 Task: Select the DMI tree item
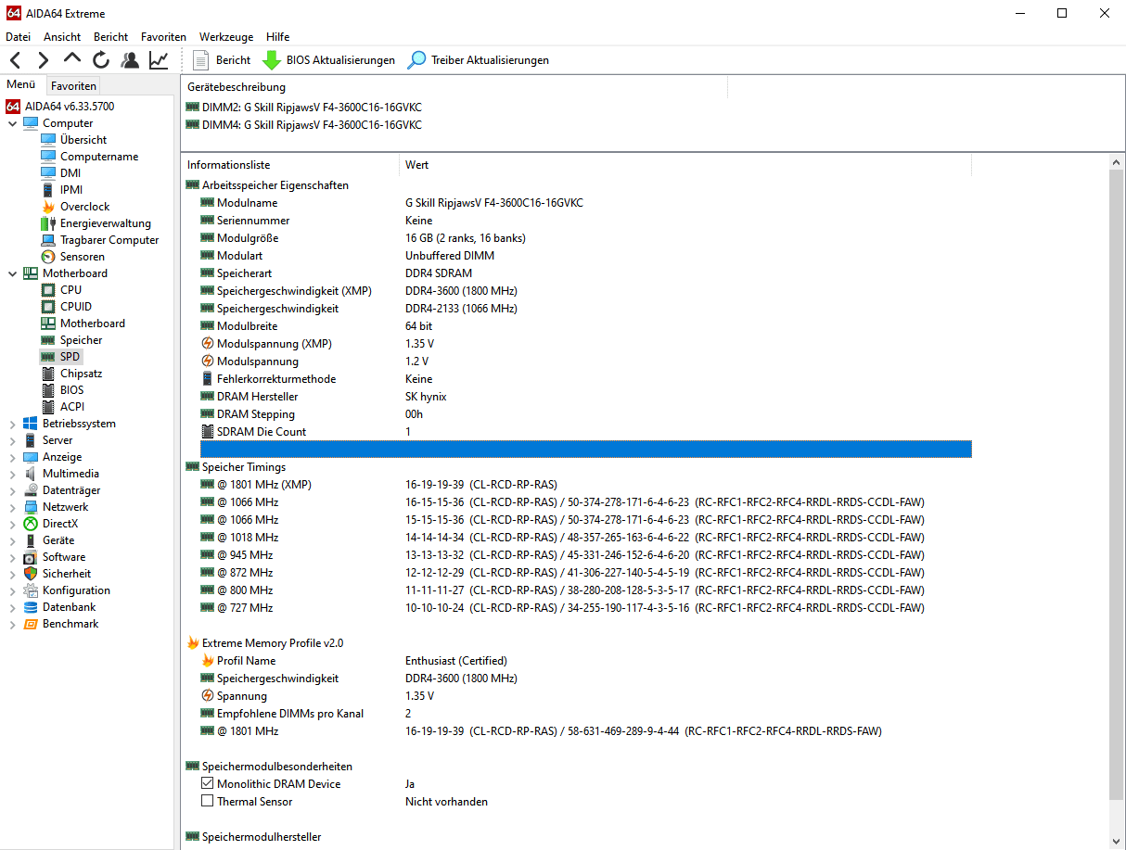click(x=70, y=173)
